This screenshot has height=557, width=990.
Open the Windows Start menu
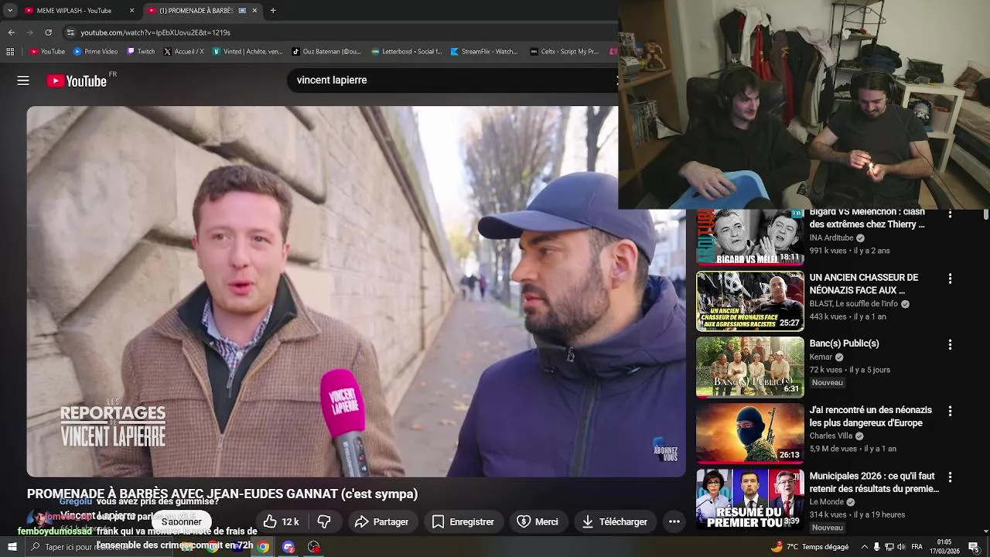pyautogui.click(x=12, y=547)
